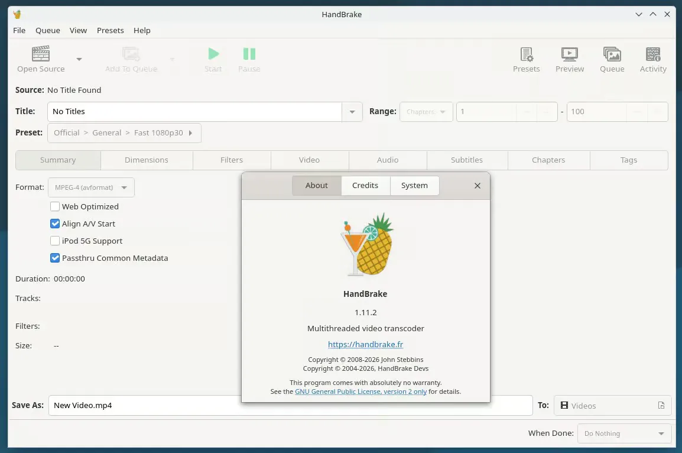Open the https://handbrake.fr link
This screenshot has height=453, width=682.
365,345
